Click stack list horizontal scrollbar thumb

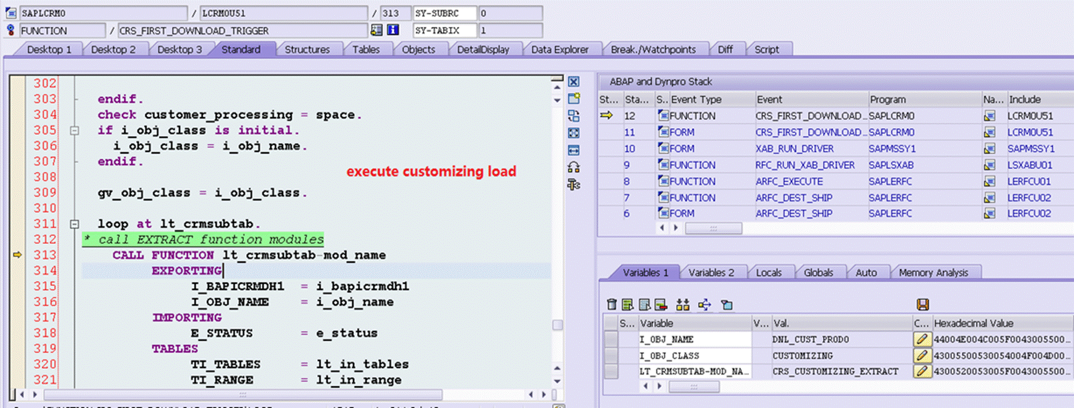713,228
